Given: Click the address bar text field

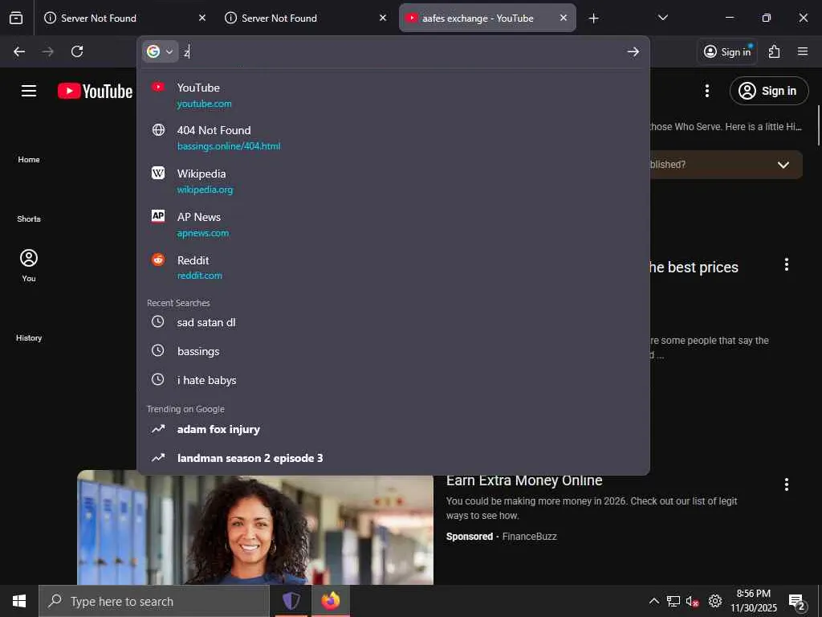Looking at the screenshot, I should [x=401, y=51].
